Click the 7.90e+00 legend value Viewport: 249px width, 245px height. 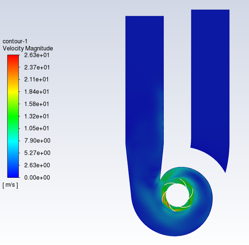tap(37, 140)
